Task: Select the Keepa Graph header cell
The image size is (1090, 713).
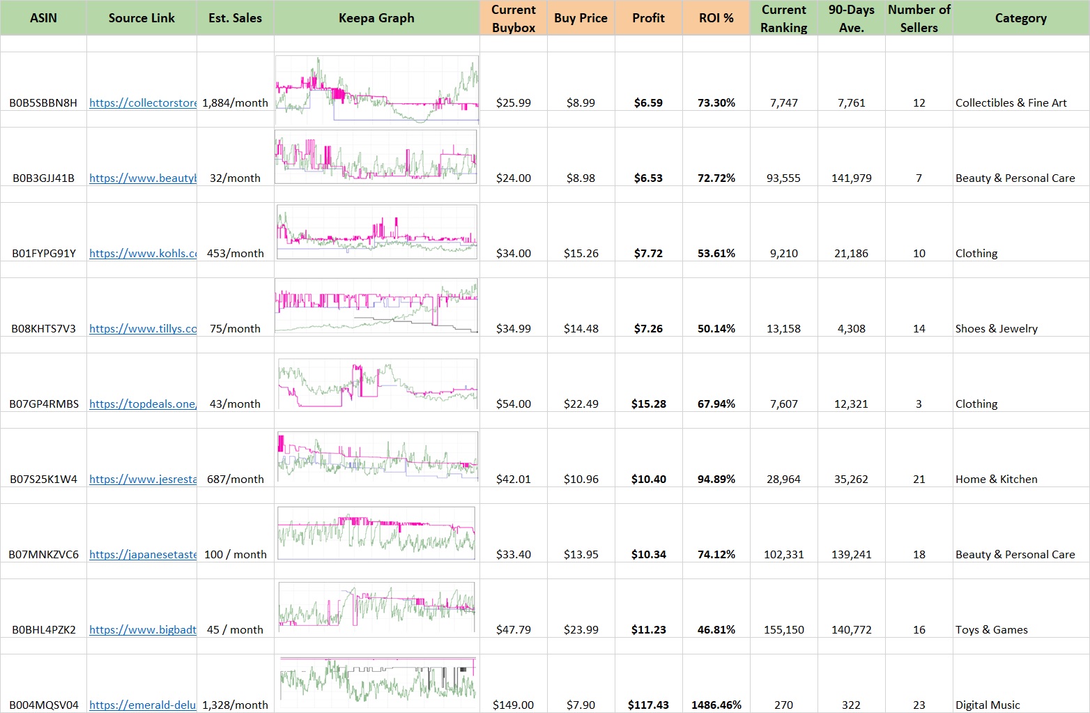Action: (x=376, y=18)
